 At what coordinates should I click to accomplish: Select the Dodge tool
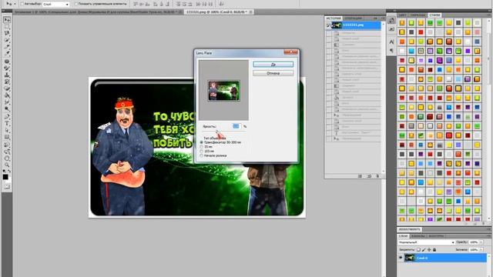(7, 108)
